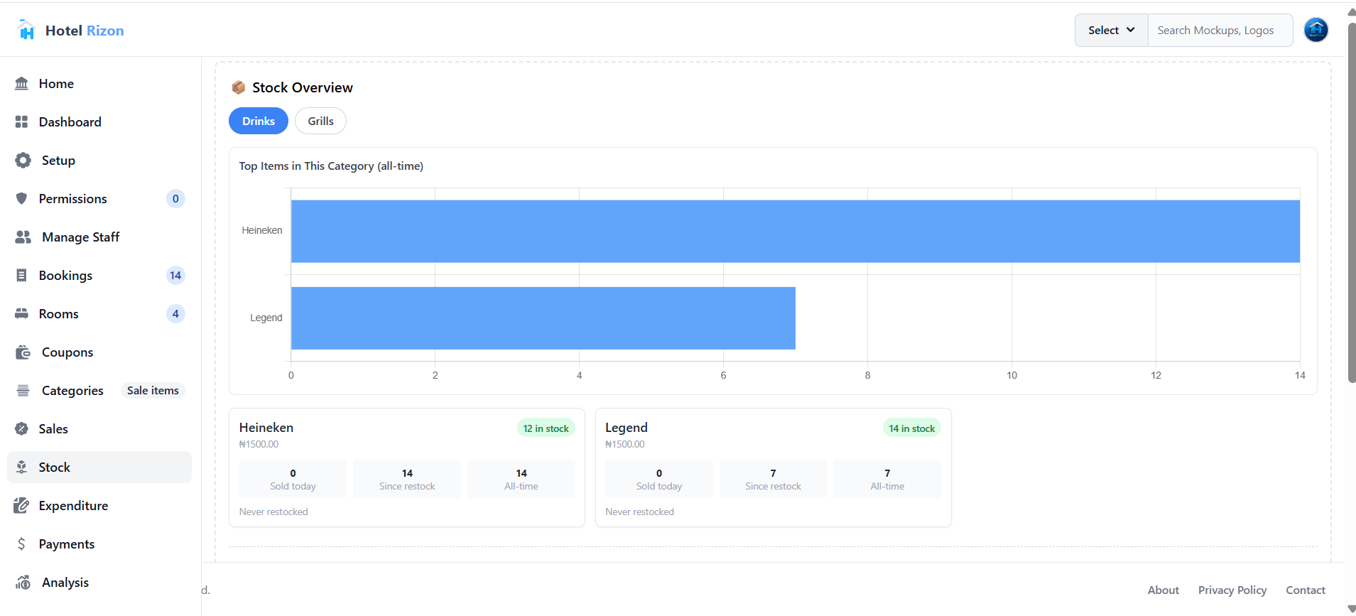Open the Contact footer link
The image size is (1356, 616).
tap(1306, 590)
